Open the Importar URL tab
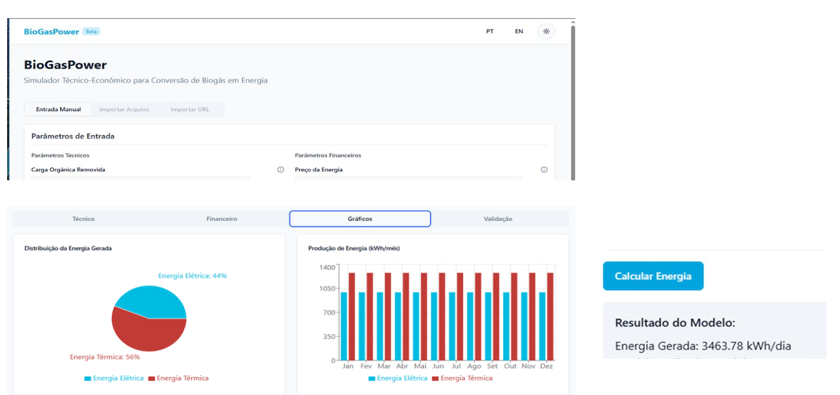Screen dimensions: 840x395 click(190, 109)
